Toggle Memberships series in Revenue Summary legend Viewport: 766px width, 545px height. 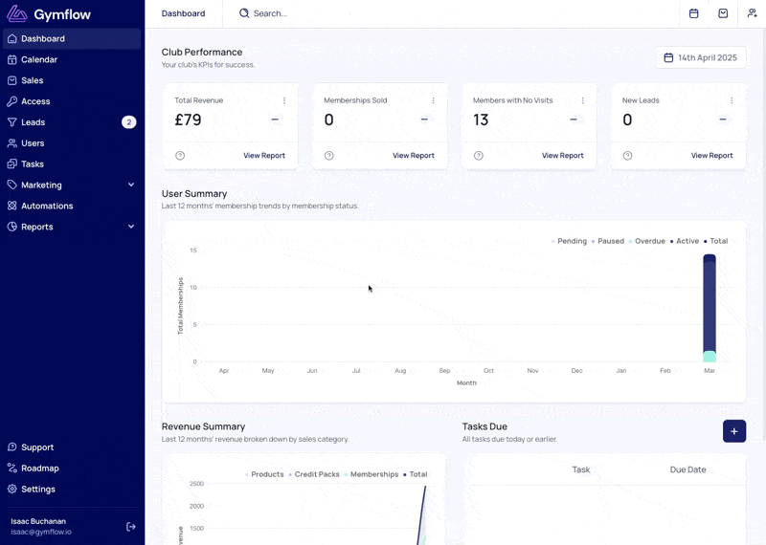point(372,474)
